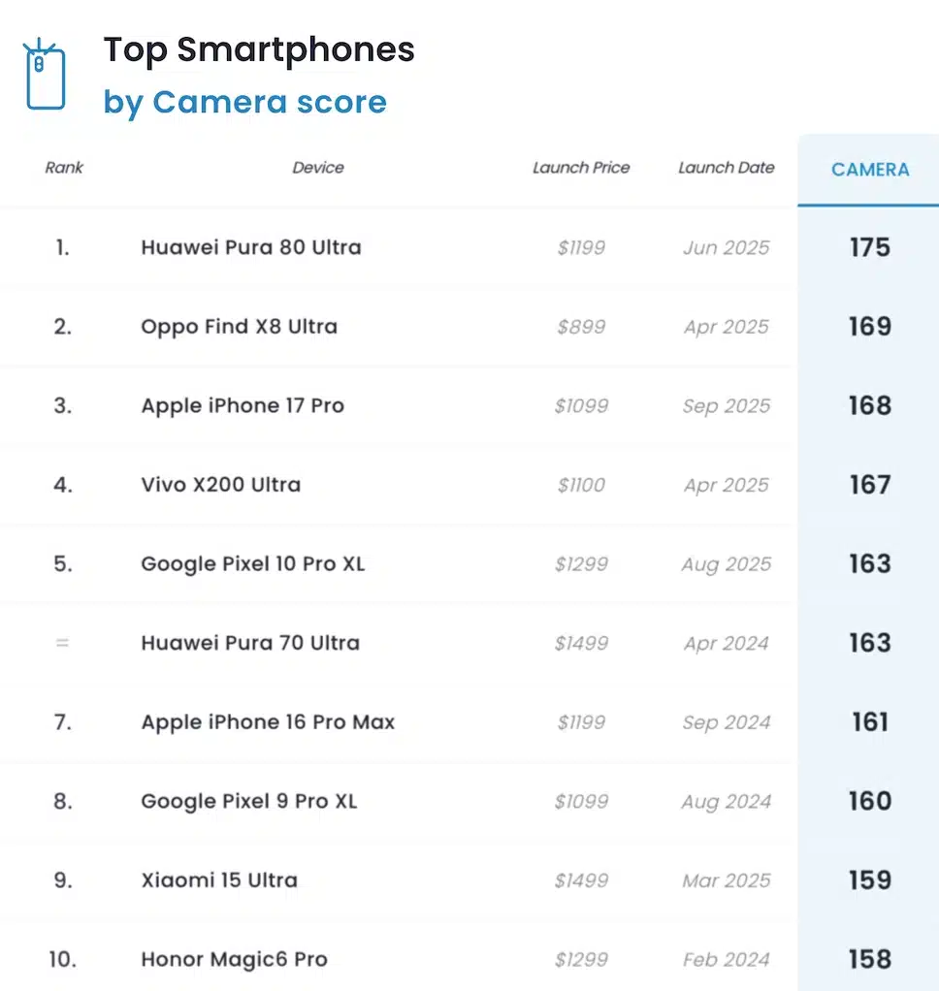Open the Vivo X200 Ultra row

[221, 485]
